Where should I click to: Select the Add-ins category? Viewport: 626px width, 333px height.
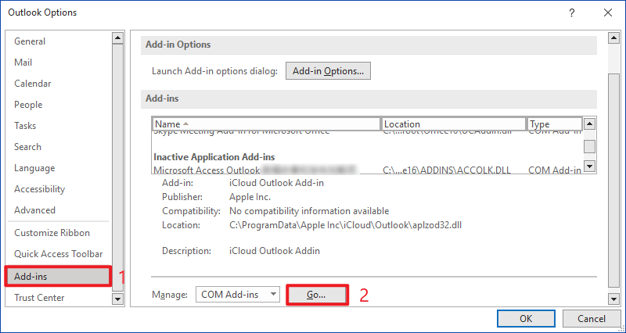pyautogui.click(x=58, y=277)
